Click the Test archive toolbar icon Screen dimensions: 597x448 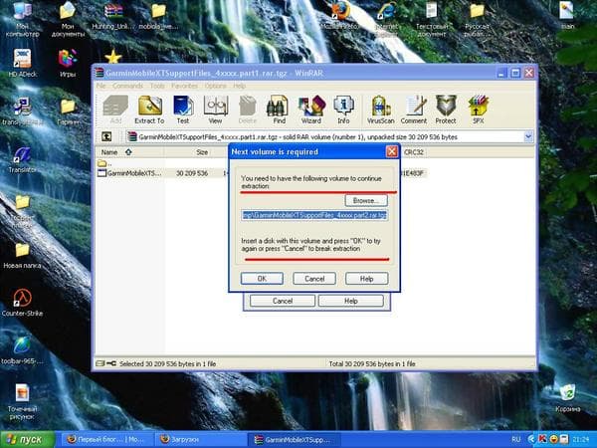183,110
